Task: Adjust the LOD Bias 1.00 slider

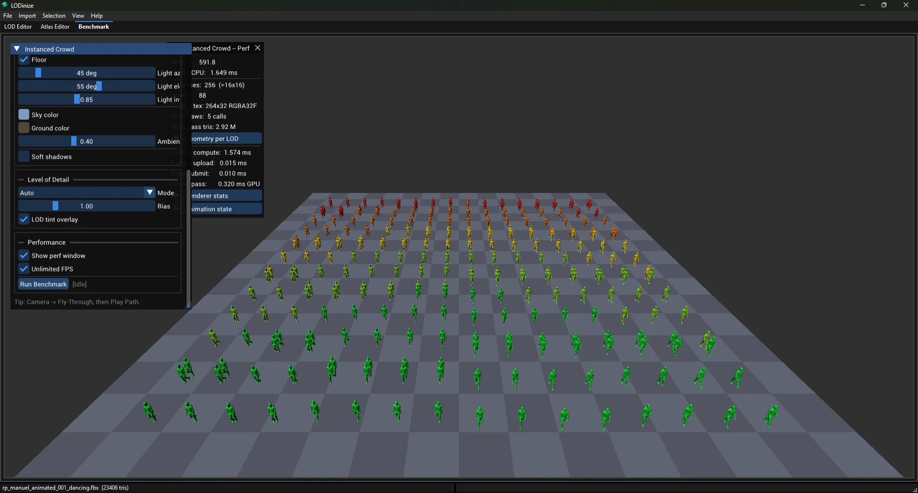Action: tap(87, 206)
